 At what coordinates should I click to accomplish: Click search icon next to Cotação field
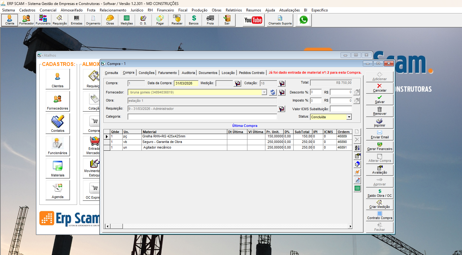pyautogui.click(x=282, y=83)
